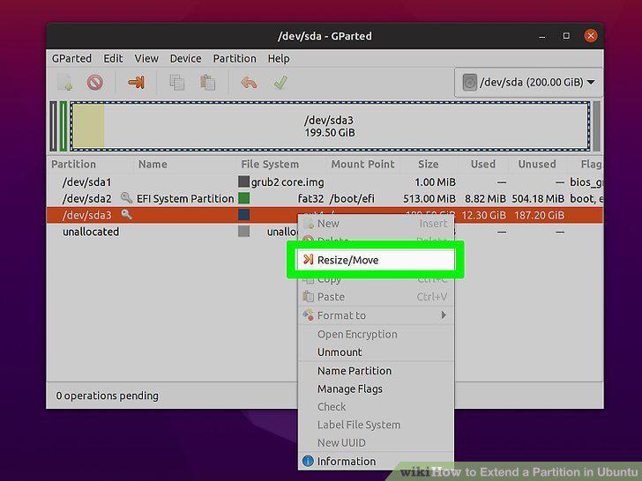Viewport: 642px width, 481px height.
Task: Click the Resize/Move icon in context menu
Action: click(x=308, y=259)
